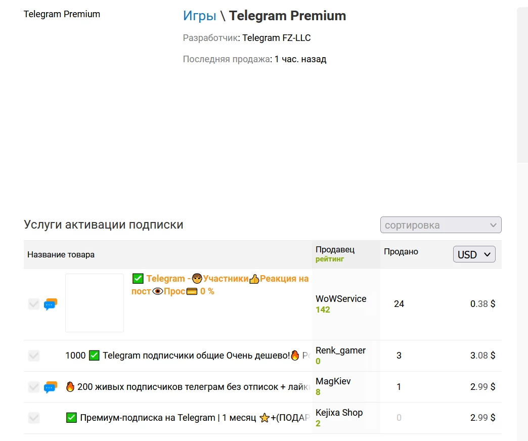This screenshot has width=528, height=441.
Task: Open the Премиум-подписка на Telegram 1 месяц listing
Action: (x=188, y=418)
